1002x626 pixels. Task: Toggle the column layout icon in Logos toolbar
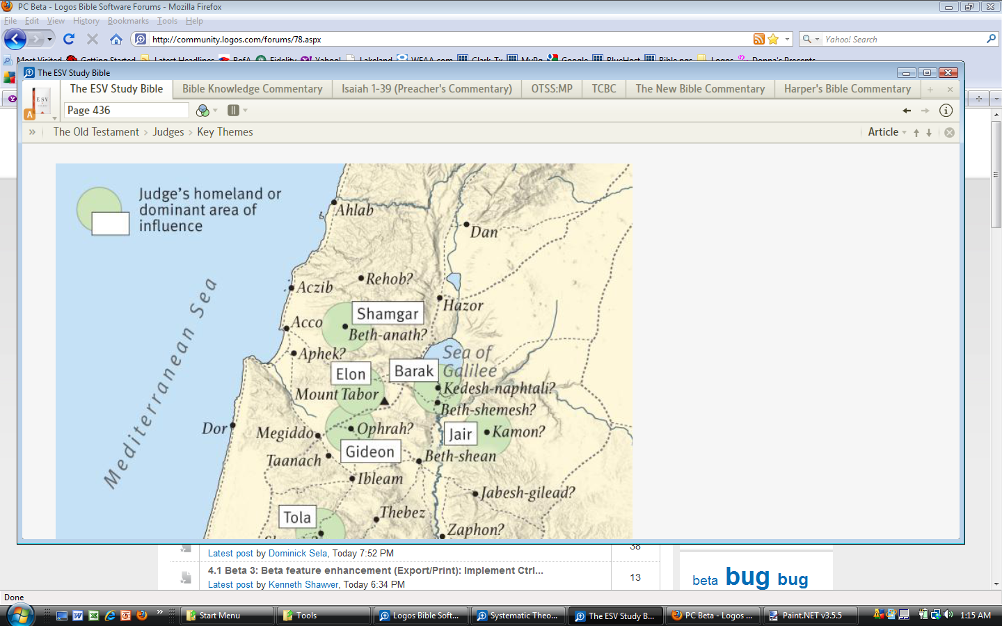233,110
